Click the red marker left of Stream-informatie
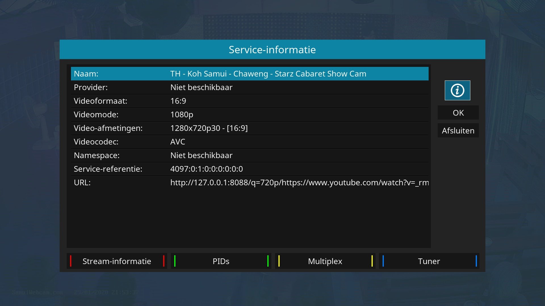This screenshot has height=306, width=545. [71, 261]
